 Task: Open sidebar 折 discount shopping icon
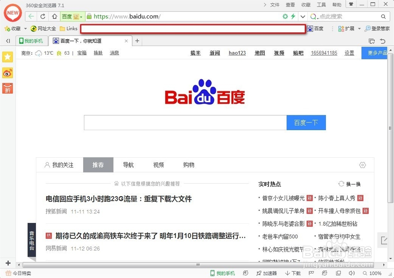click(7, 88)
